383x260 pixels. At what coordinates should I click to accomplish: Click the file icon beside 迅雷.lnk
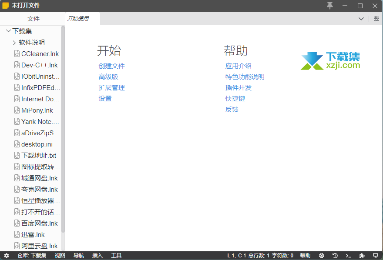click(17, 235)
